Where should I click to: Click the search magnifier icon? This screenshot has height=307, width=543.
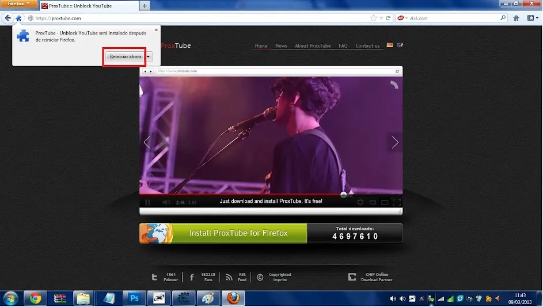503,18
